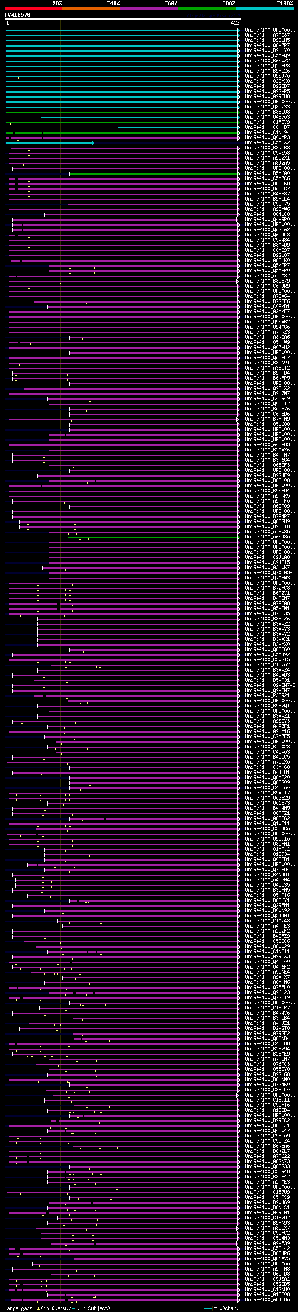Open hit UniRef100_A8QHK0
298x1312 pixels.
click(x=267, y=260)
